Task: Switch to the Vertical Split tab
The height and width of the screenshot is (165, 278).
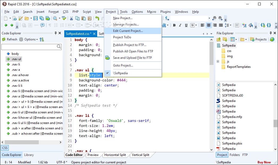Action: 141,155
